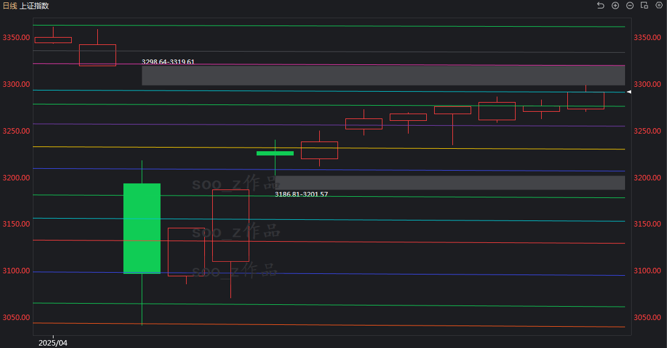
Task: Click 3300.00 on the left price axis
Action: pos(16,84)
